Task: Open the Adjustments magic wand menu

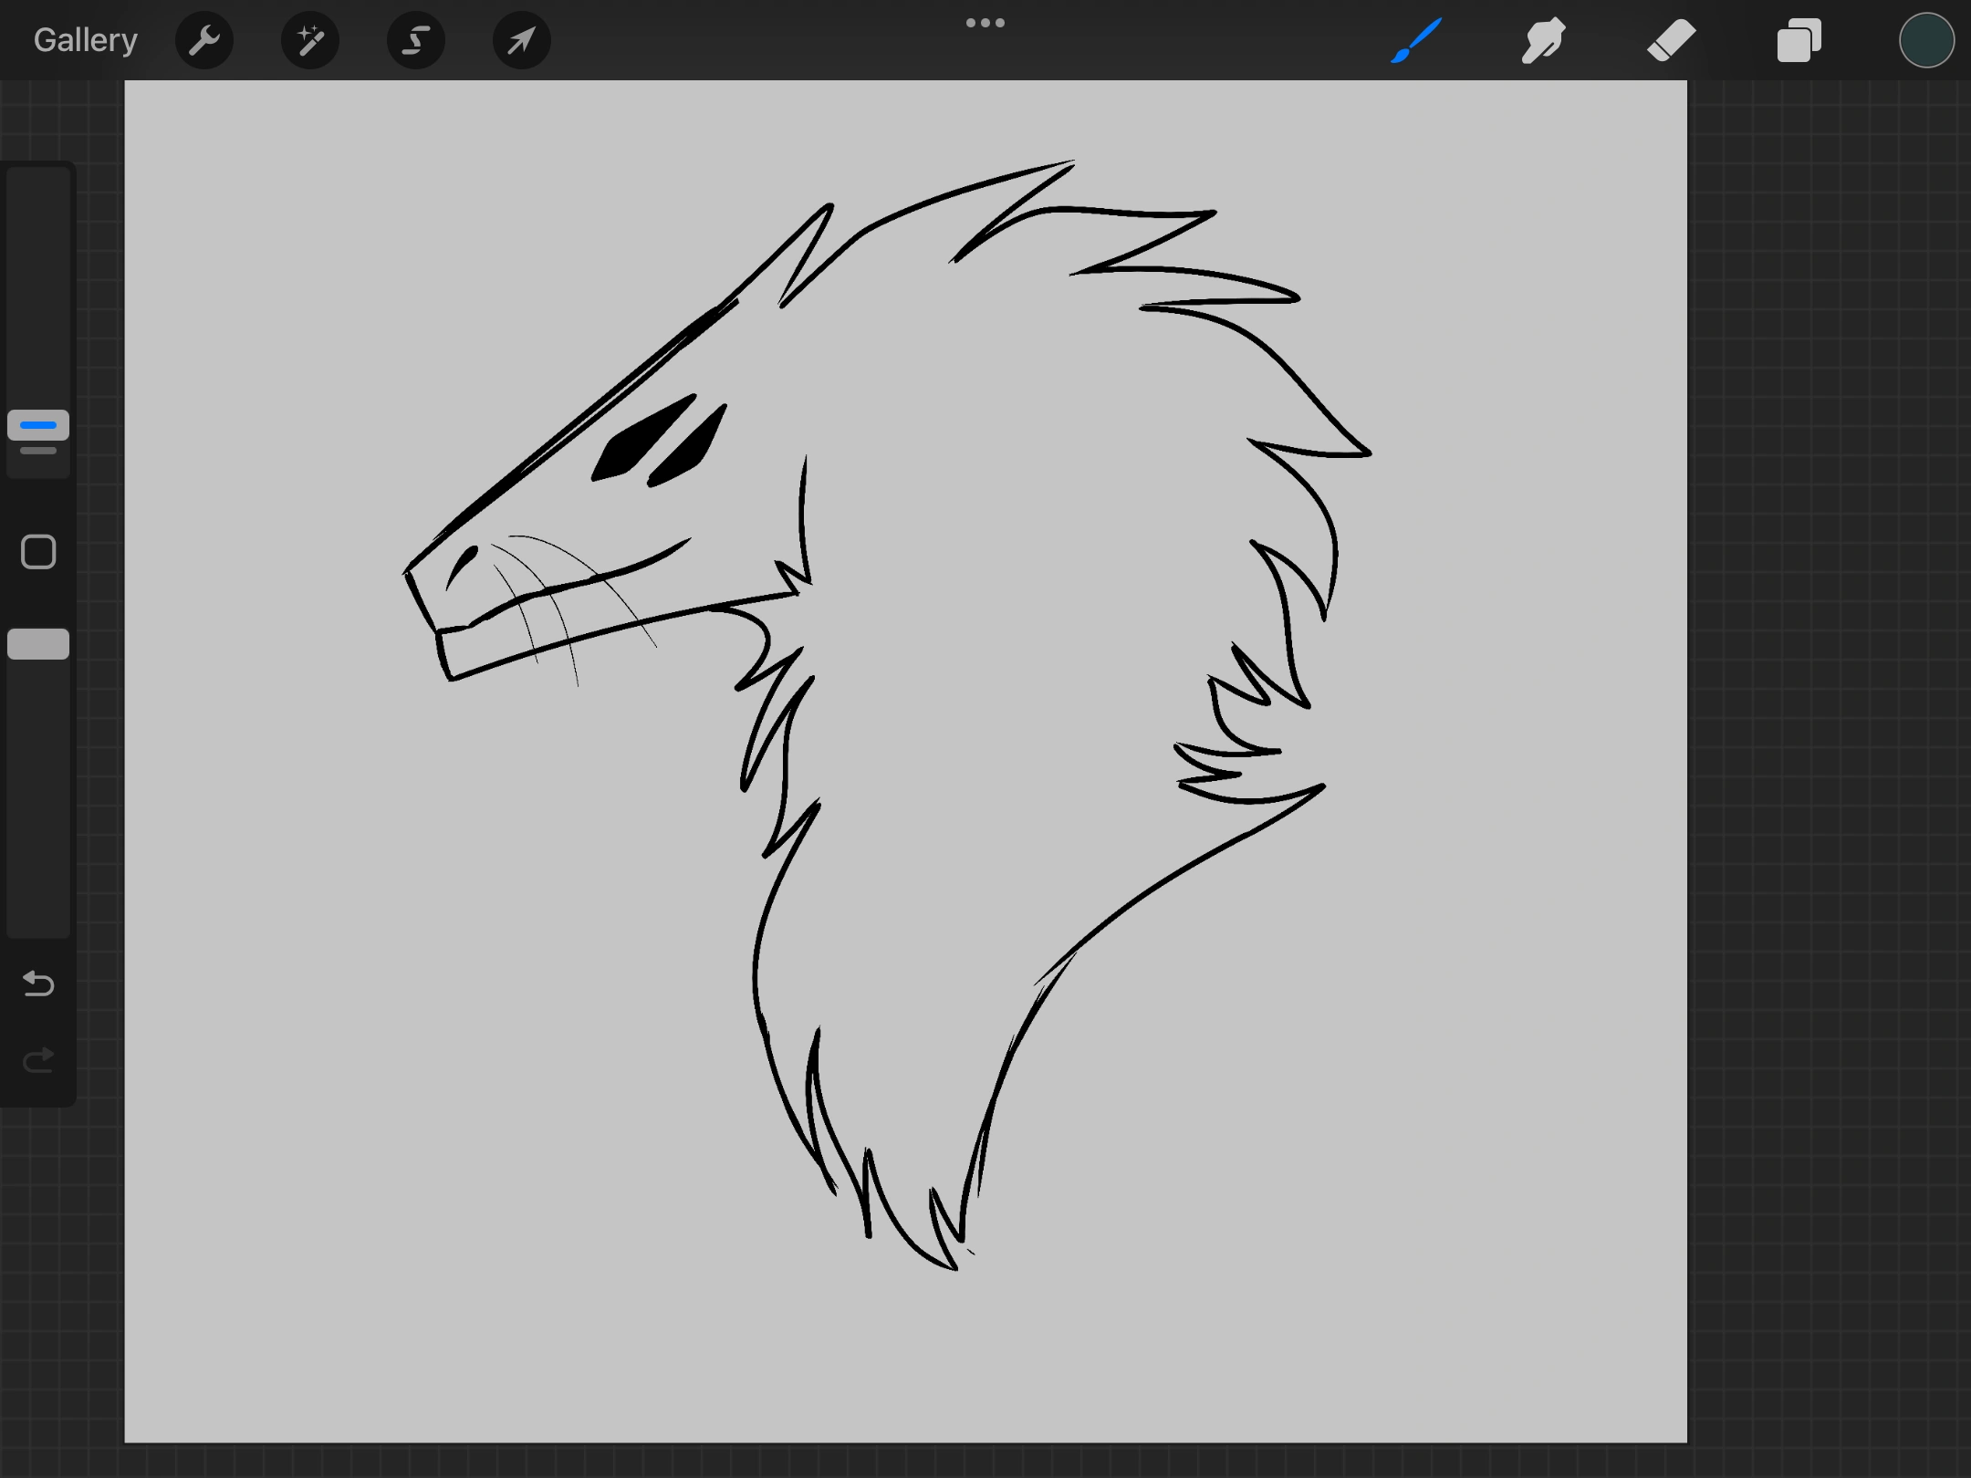Action: [310, 40]
